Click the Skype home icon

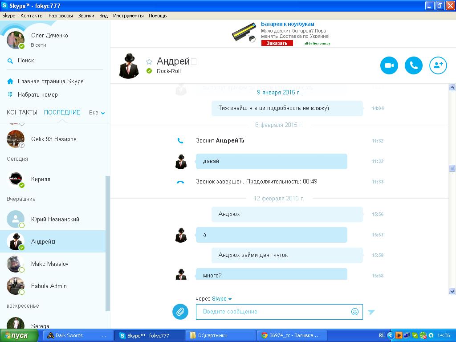tap(10, 81)
